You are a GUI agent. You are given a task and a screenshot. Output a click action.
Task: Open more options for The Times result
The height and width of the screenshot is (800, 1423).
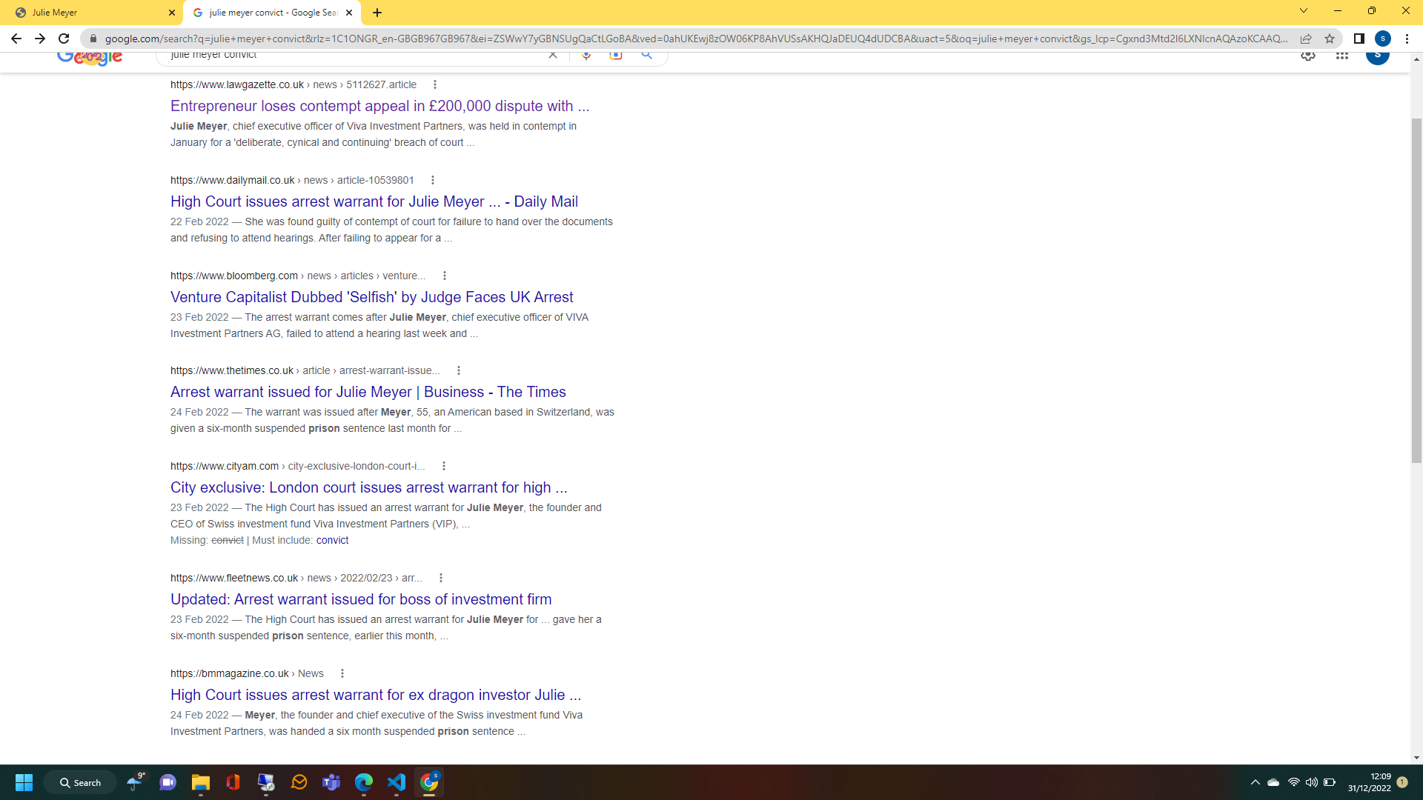[x=459, y=370]
